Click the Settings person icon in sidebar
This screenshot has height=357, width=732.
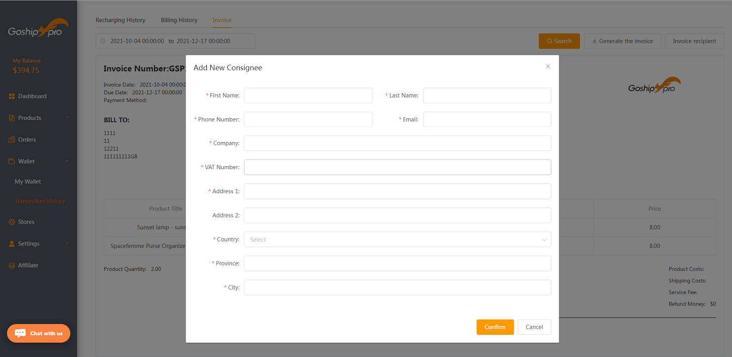(12, 244)
